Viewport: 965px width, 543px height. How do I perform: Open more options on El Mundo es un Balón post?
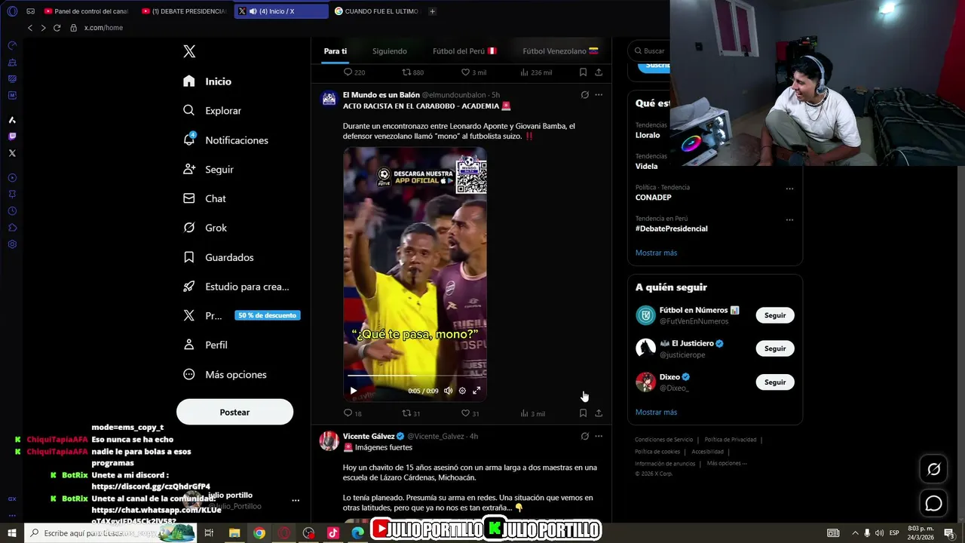point(599,95)
